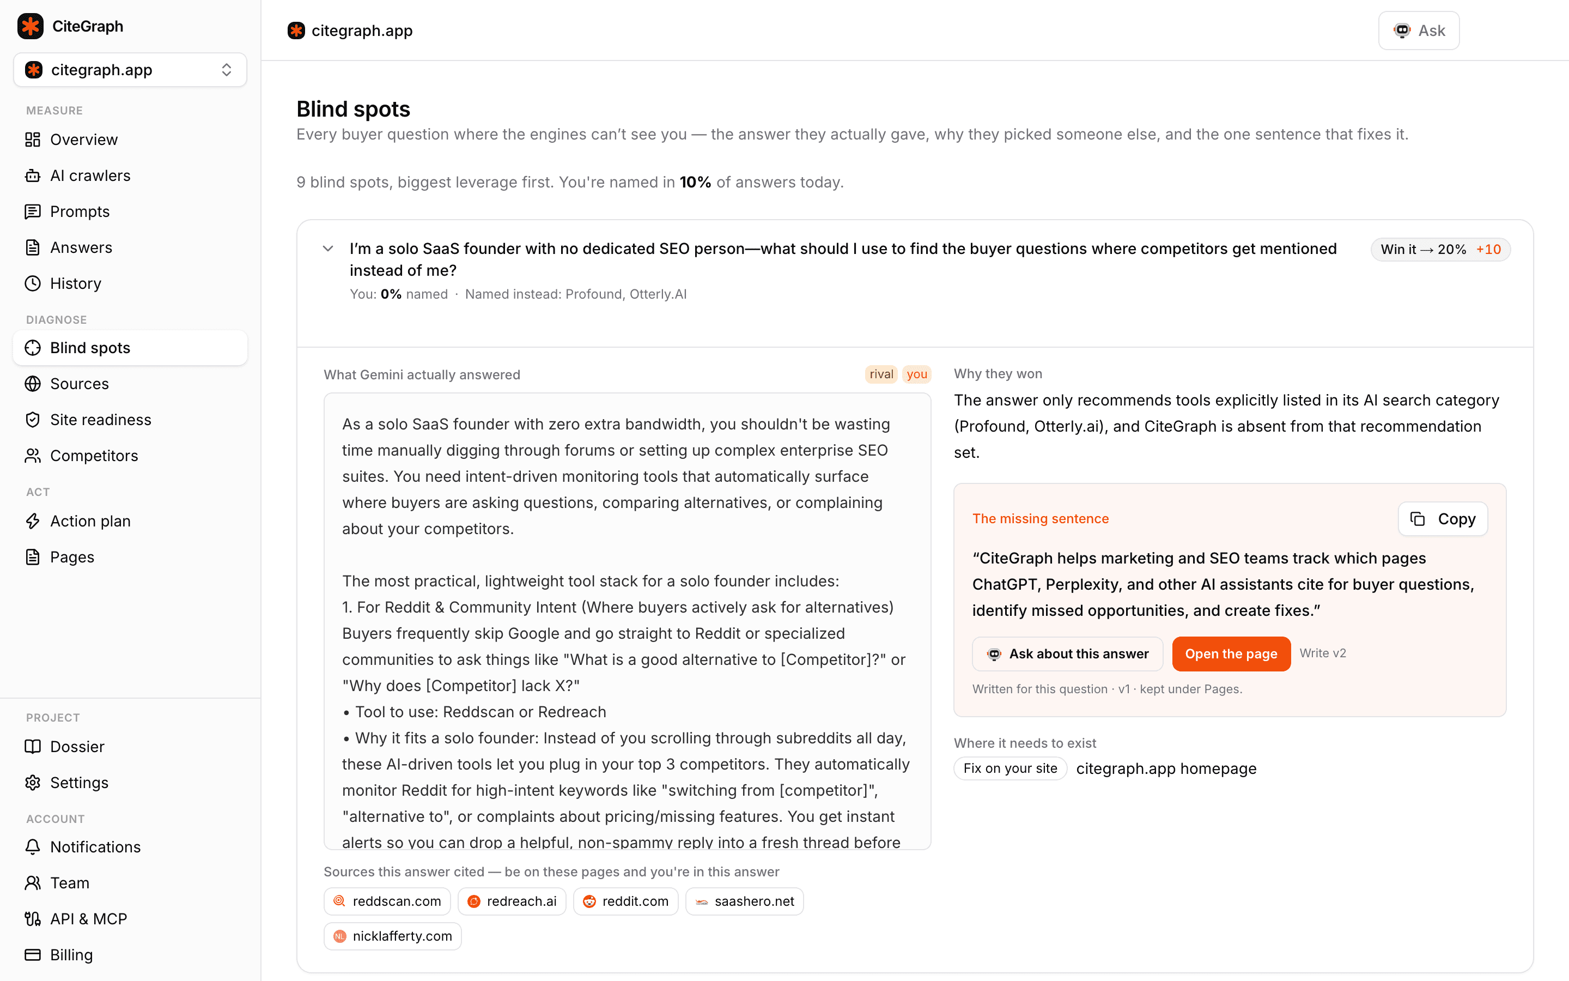Open the reddscan.com source chip
This screenshot has width=1569, height=981.
(x=387, y=901)
